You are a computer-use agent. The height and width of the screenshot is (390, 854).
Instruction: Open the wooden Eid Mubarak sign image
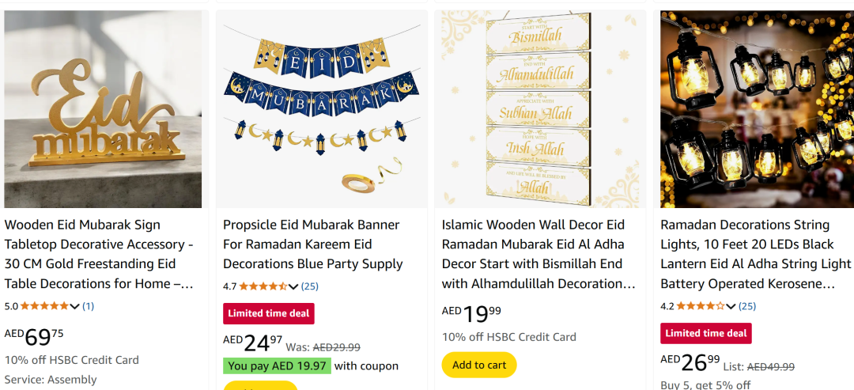(103, 109)
